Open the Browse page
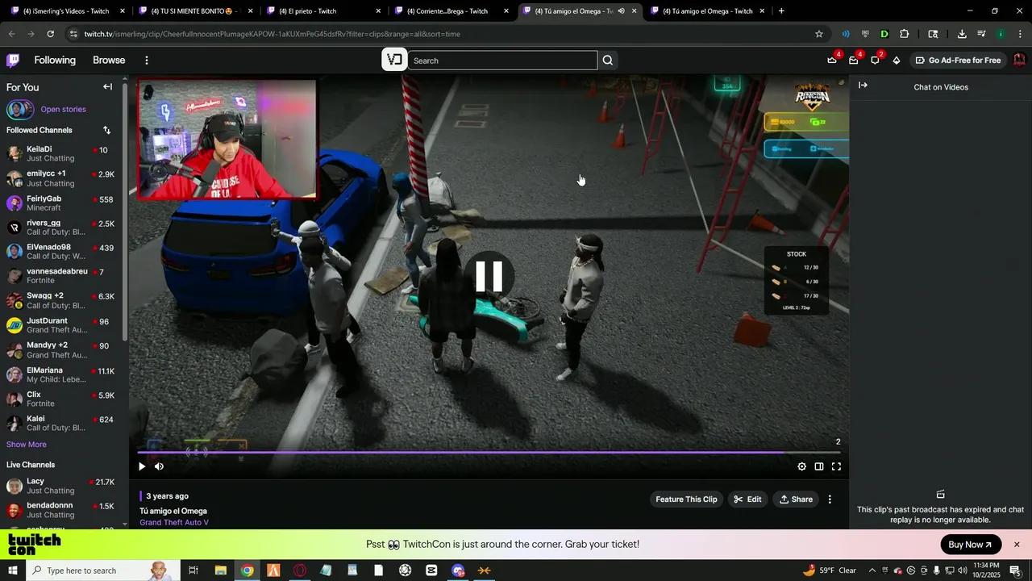 coord(109,61)
